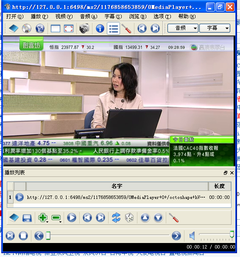
Task: Switch to fullscreen with red-arrows icon
Action: pos(69,29)
